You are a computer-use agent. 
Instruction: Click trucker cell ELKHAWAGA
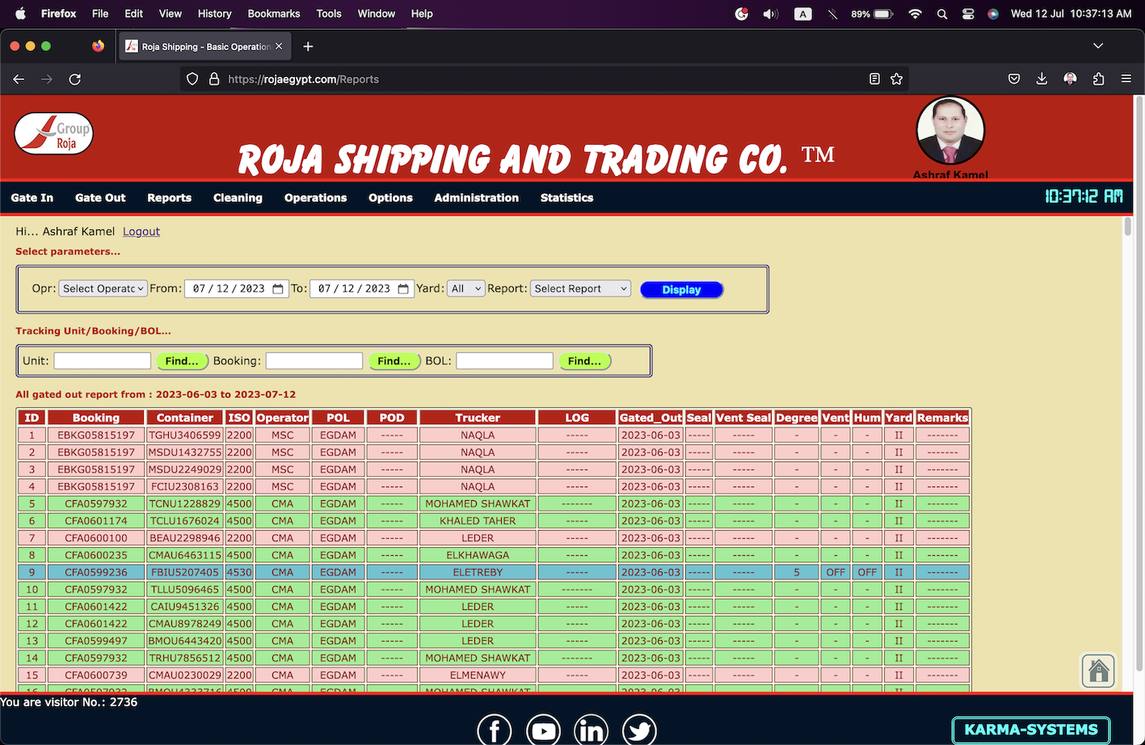[x=478, y=555]
